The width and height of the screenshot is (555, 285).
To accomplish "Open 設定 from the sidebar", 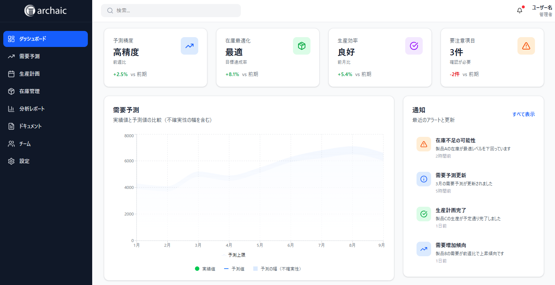I will 24,161.
